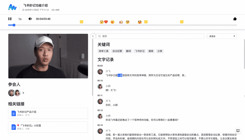Pause the video playback
The image size is (245, 140).
tap(10, 19)
